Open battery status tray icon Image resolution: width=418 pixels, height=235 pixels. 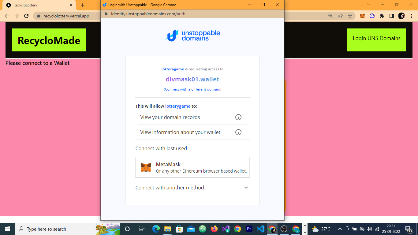coord(355,229)
